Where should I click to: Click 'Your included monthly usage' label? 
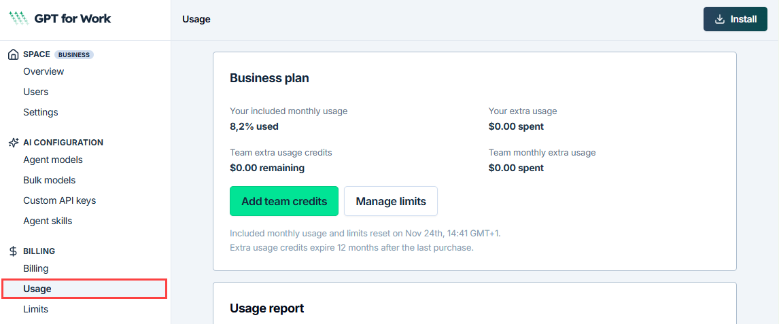point(289,111)
